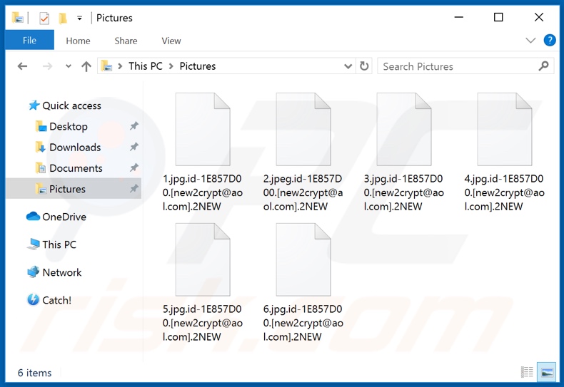Open the recent locations dropdown arrow

[69, 66]
